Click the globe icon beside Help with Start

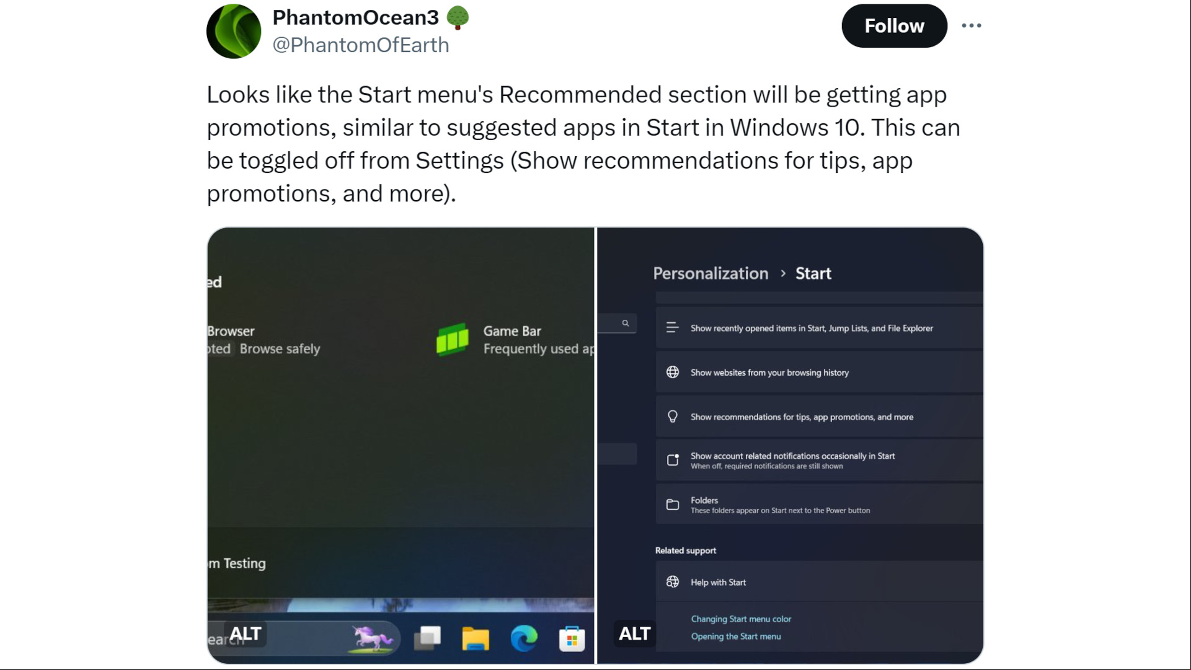(672, 582)
